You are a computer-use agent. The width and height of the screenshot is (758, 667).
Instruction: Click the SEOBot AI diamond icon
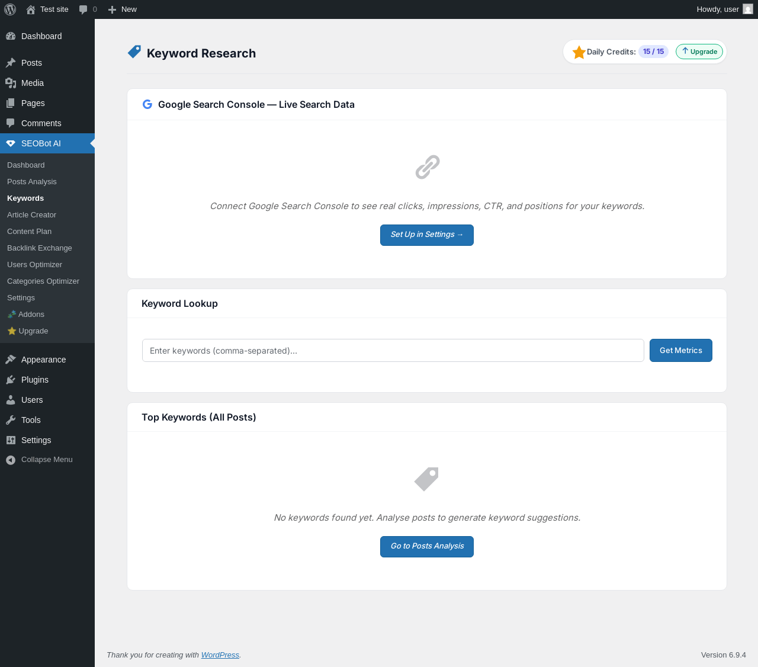coord(11,143)
